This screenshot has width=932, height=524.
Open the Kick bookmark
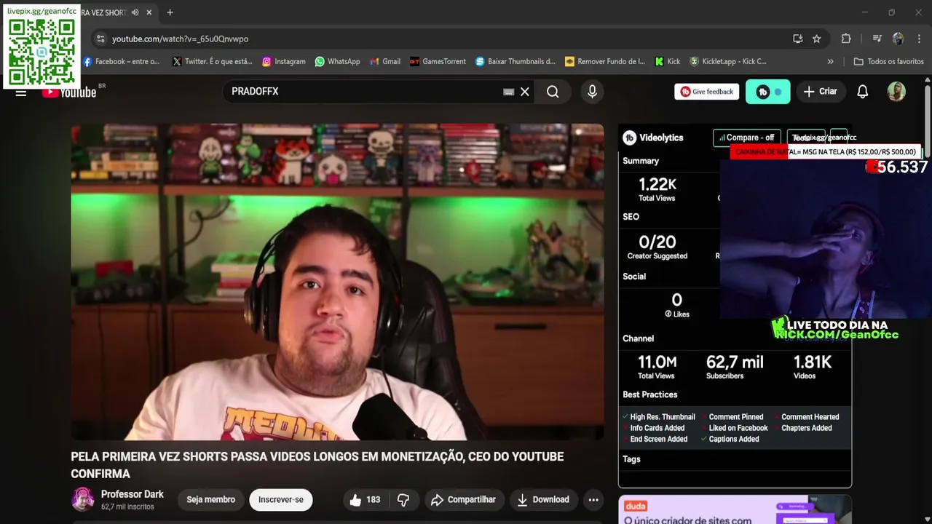point(667,62)
